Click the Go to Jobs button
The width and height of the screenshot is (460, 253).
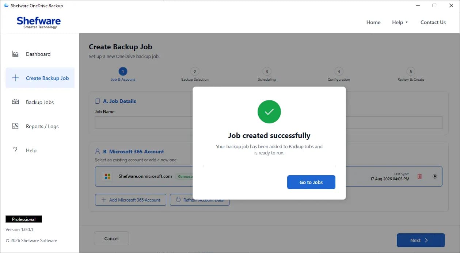(x=311, y=182)
